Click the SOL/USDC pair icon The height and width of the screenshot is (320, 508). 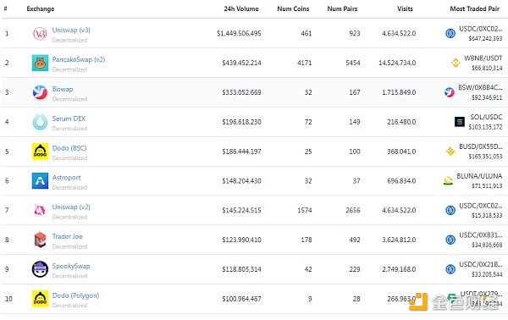tap(460, 122)
